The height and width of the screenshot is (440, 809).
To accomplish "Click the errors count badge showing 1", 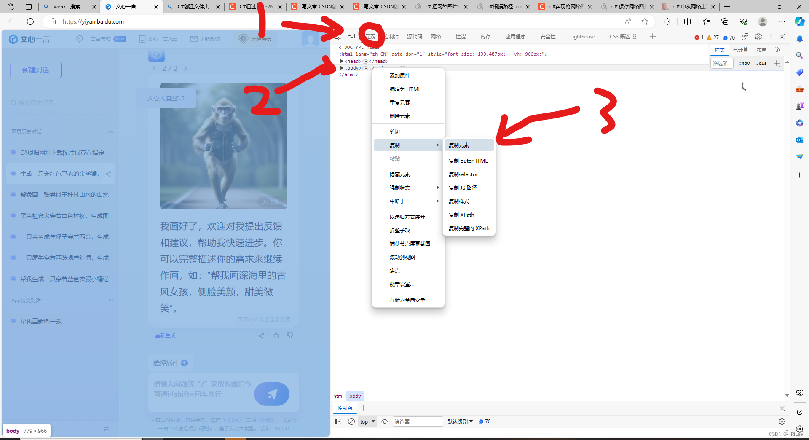I will pyautogui.click(x=699, y=38).
